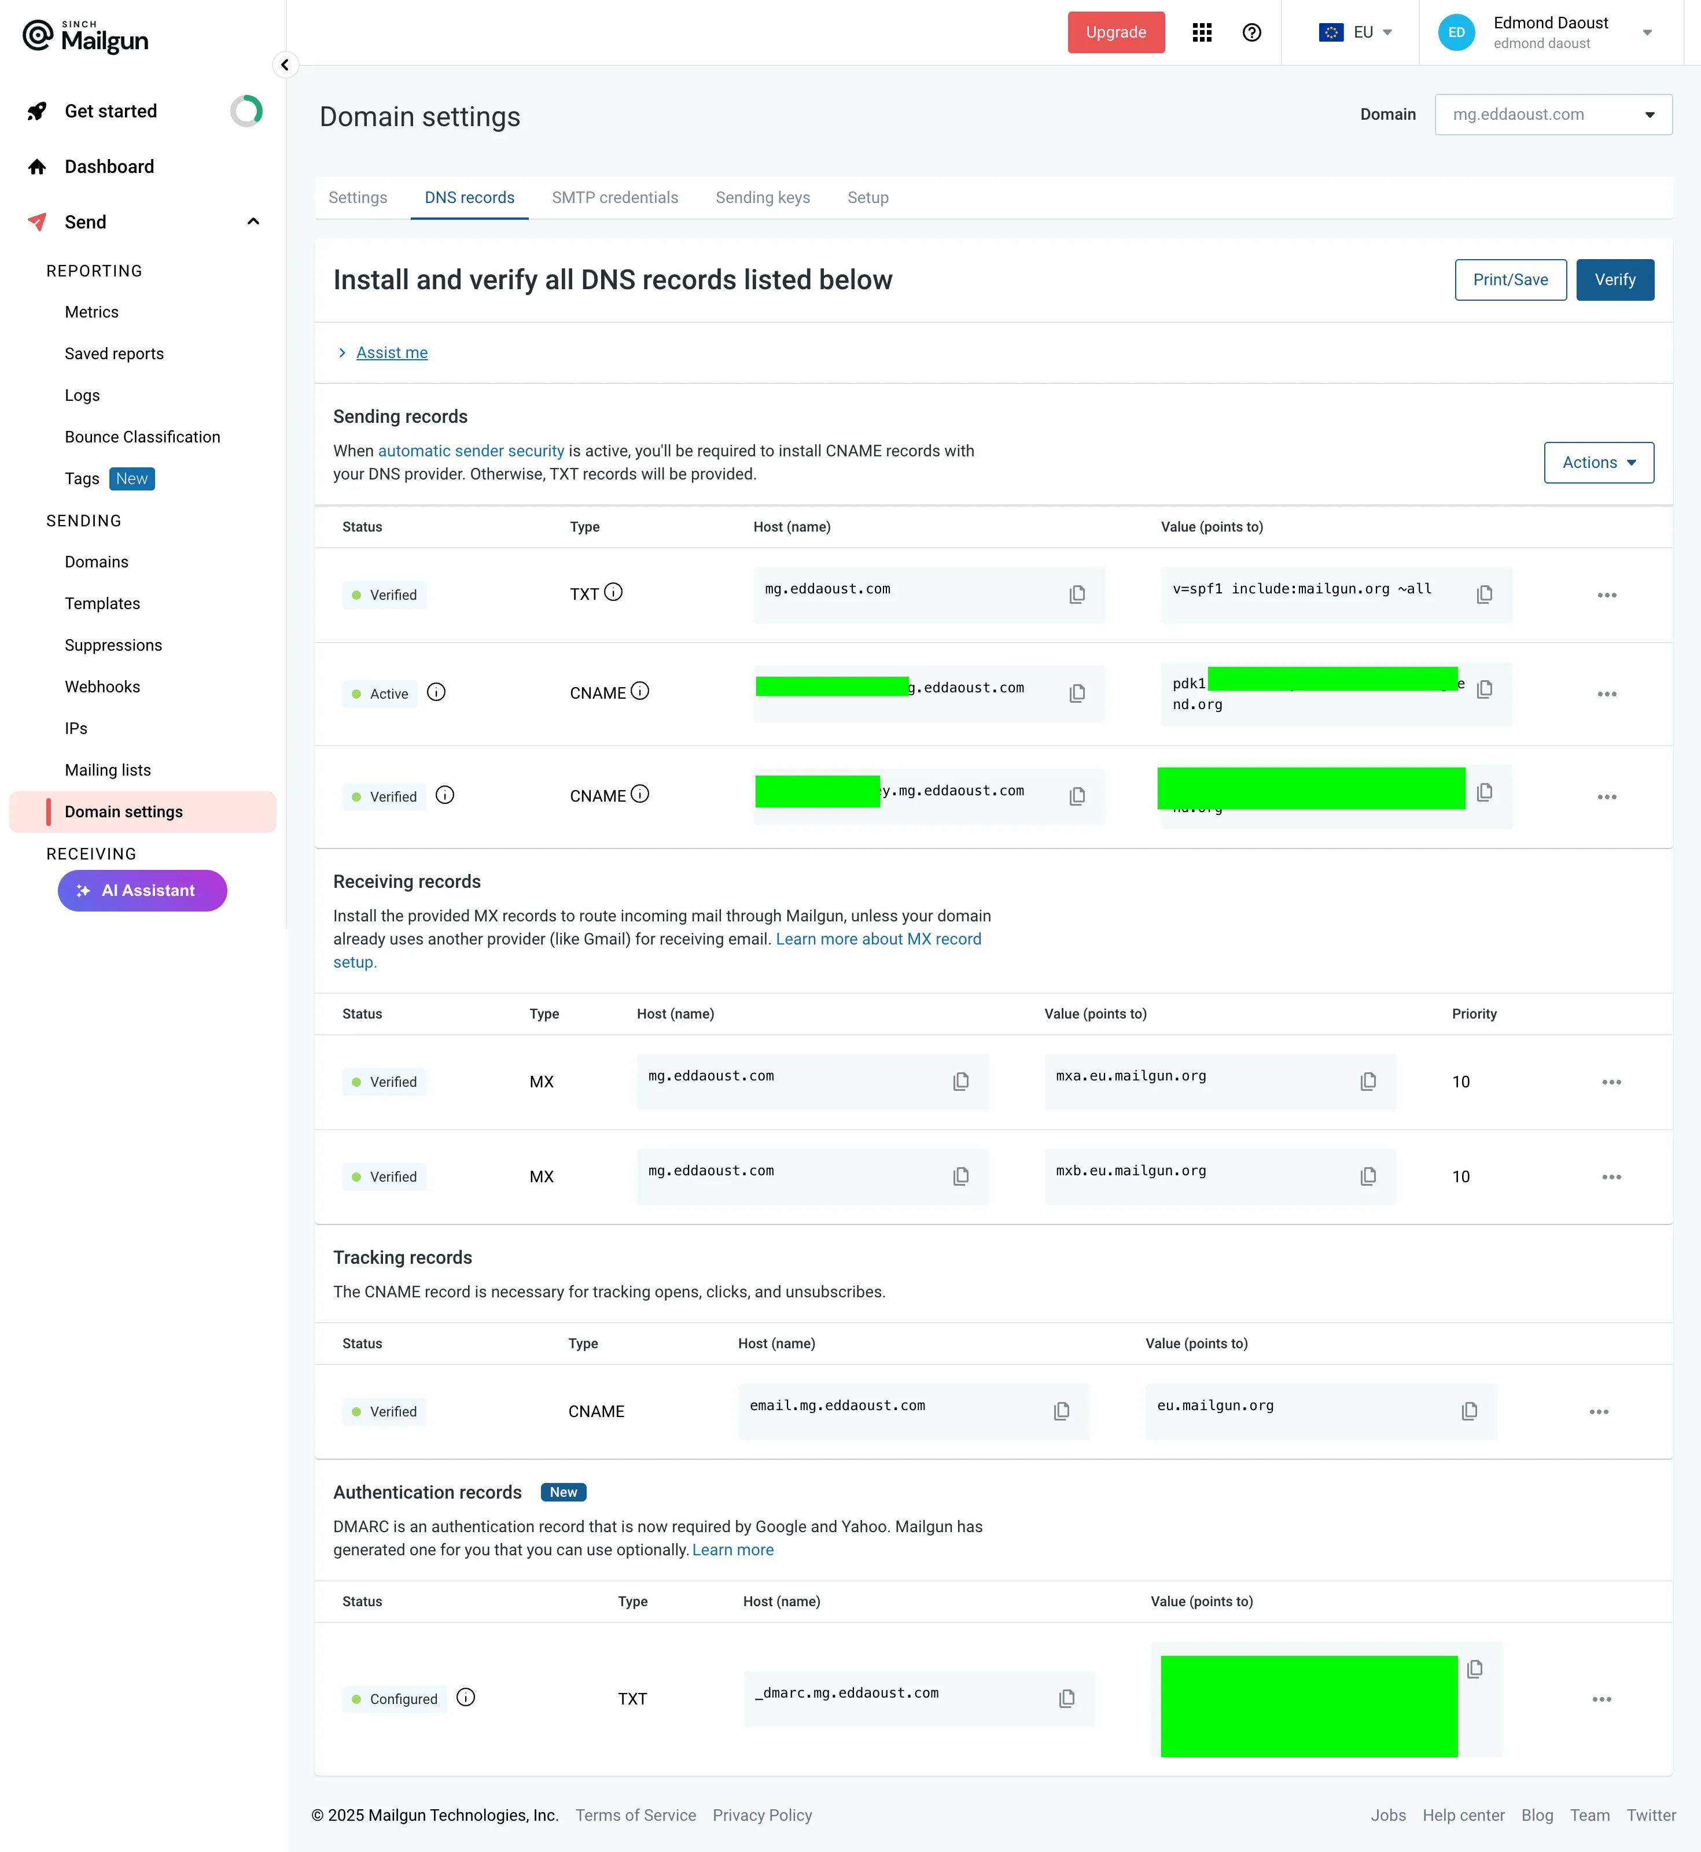Viewport: 1701px width, 1852px height.
Task: Show info next to the Active status
Action: point(436,692)
